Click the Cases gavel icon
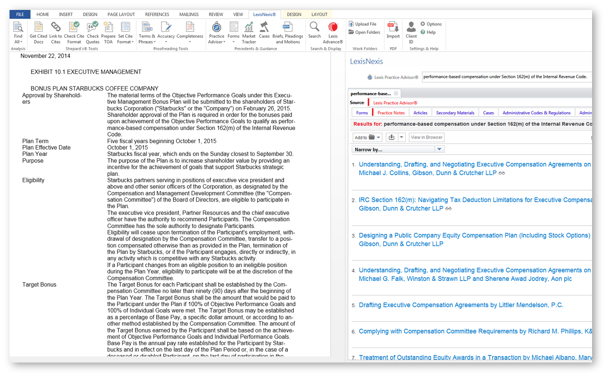The width and height of the screenshot is (607, 377). [264, 27]
